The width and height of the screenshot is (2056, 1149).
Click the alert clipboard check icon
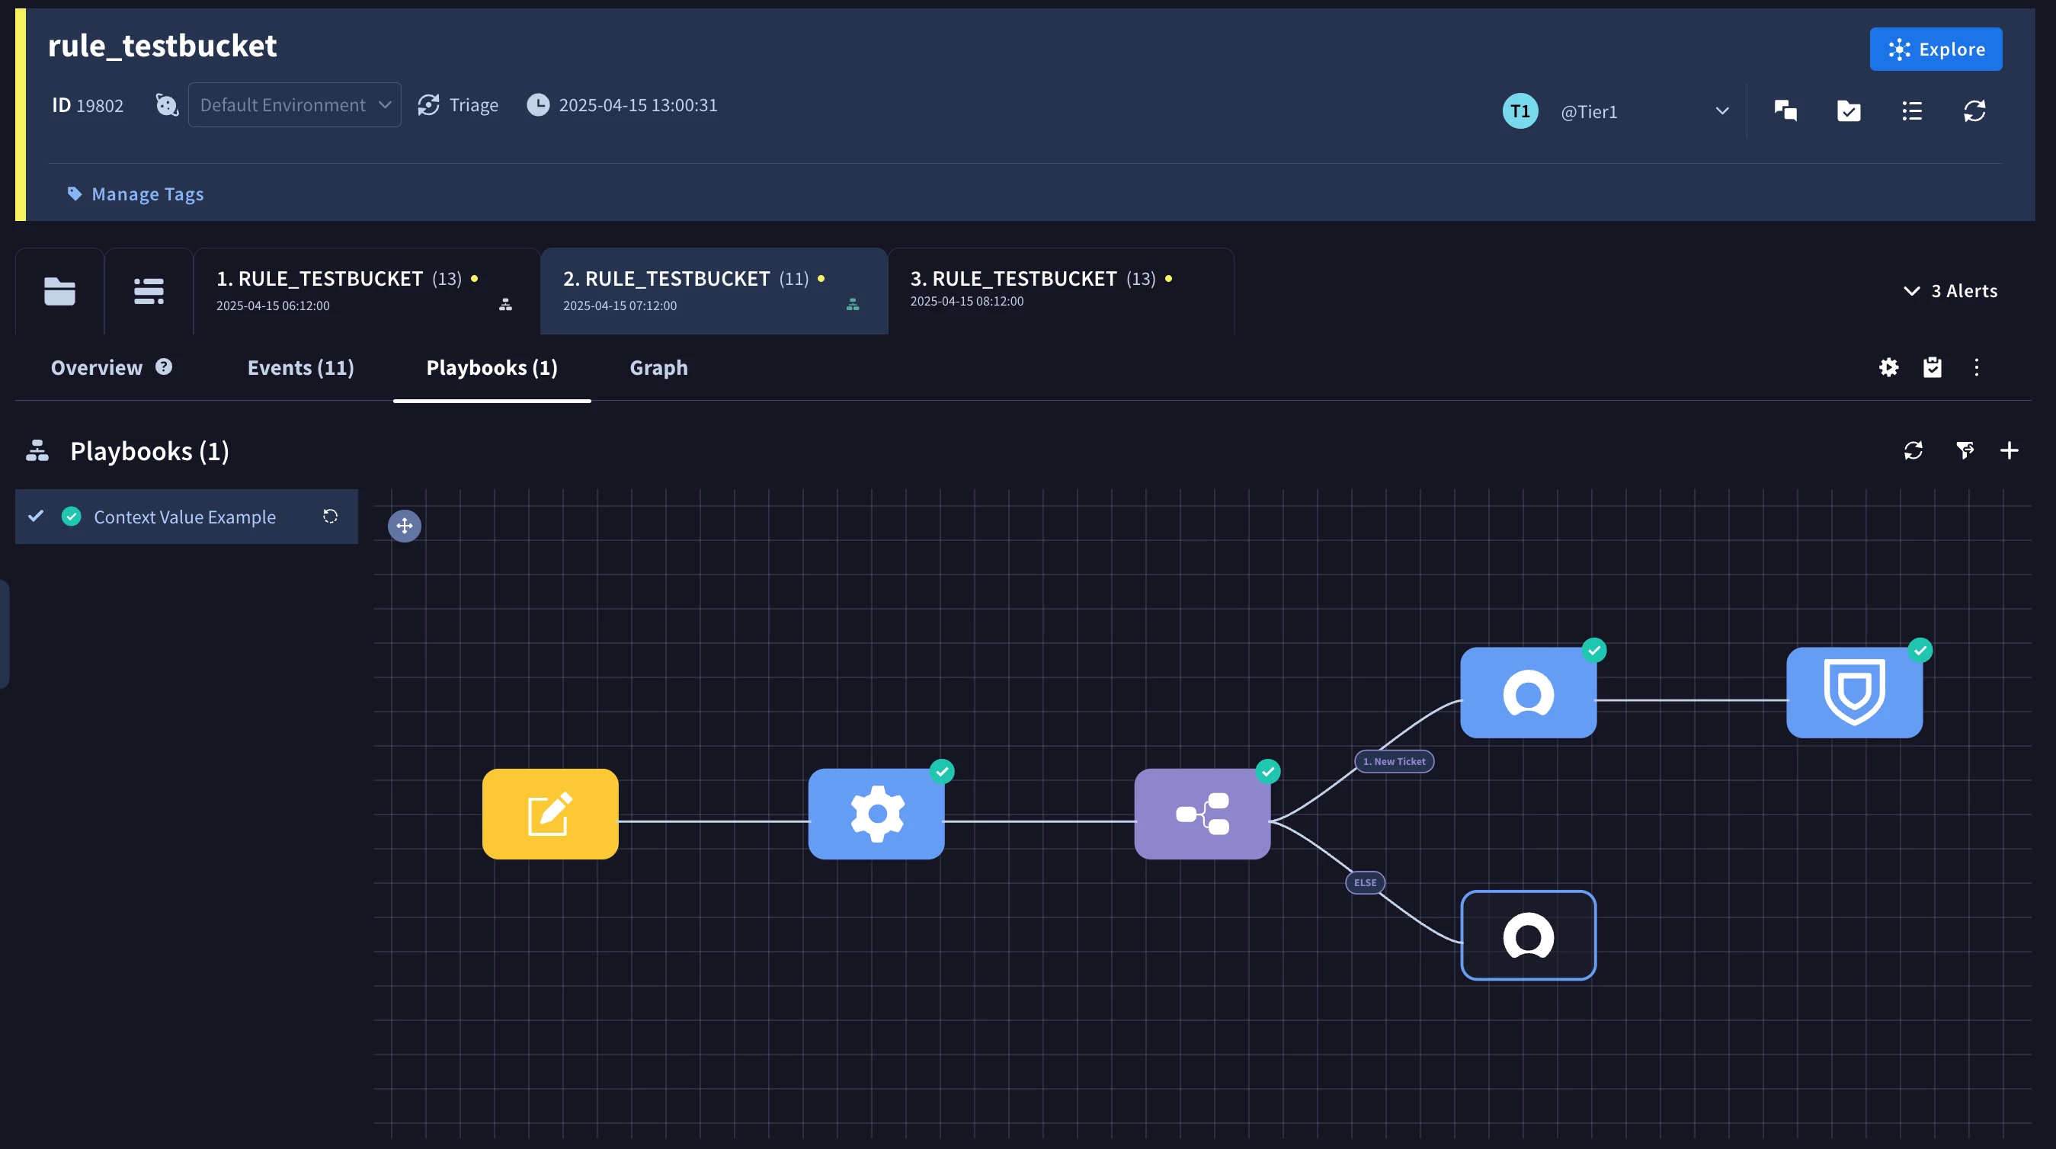click(1933, 367)
